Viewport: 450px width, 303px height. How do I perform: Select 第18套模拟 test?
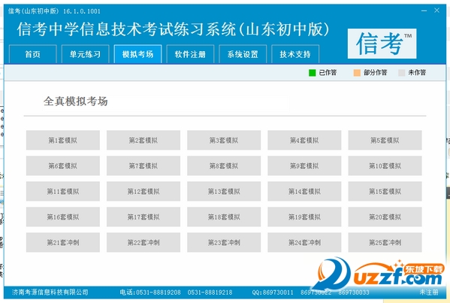pos(224,217)
